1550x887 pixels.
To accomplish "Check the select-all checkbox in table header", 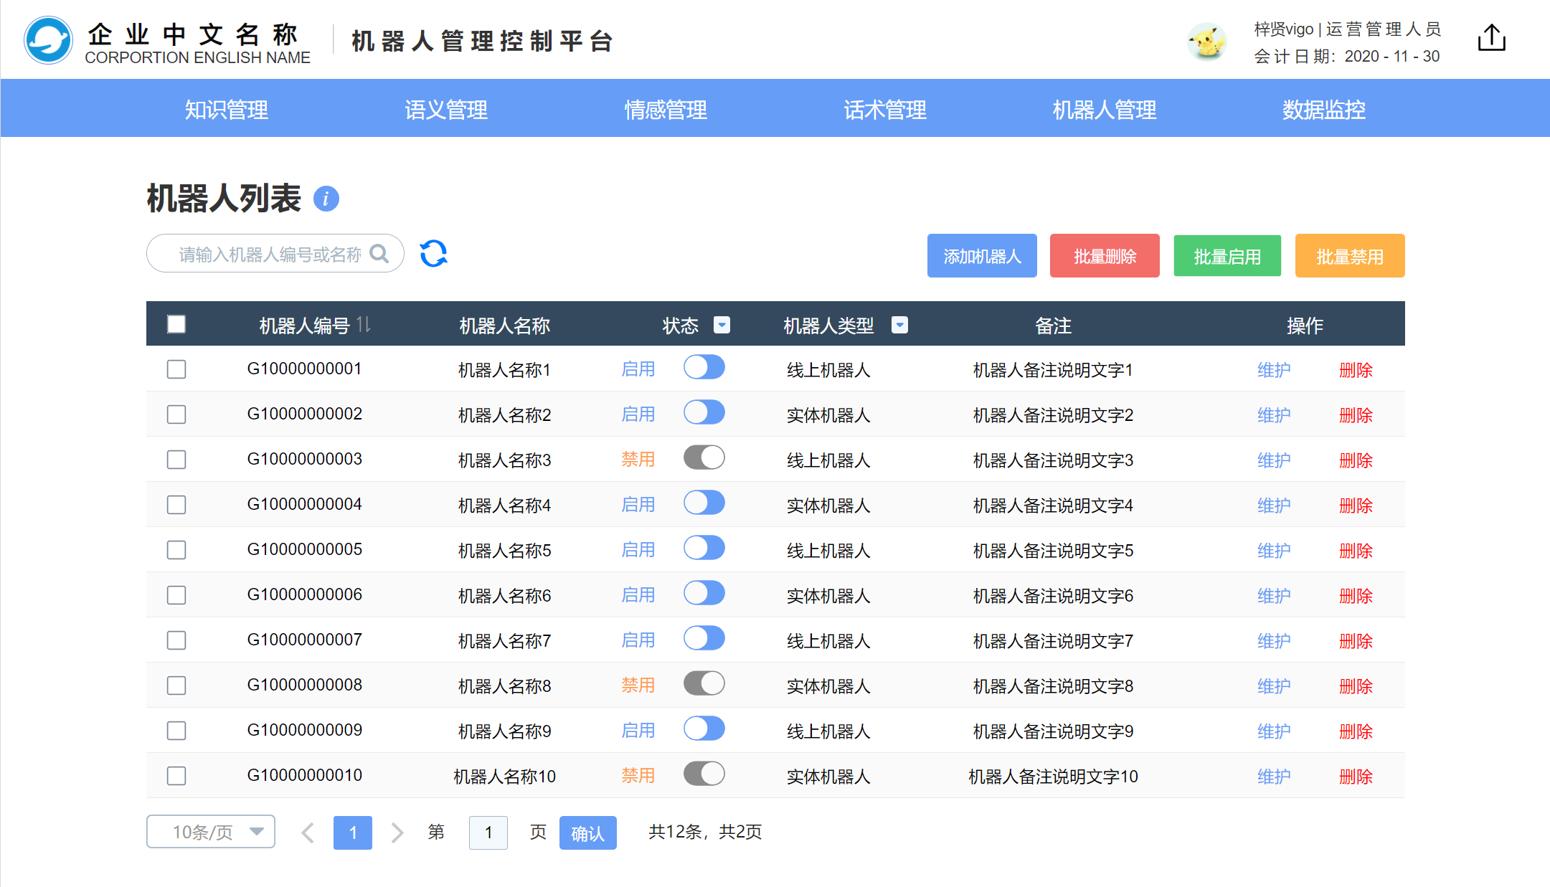I will pos(176,325).
